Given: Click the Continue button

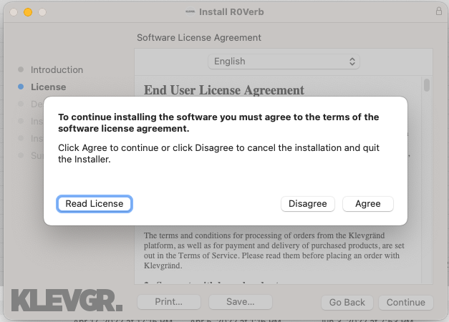Looking at the screenshot, I should tap(406, 303).
